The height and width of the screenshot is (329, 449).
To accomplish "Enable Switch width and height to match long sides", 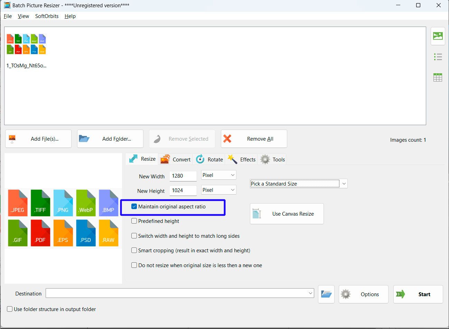I will 134,236.
